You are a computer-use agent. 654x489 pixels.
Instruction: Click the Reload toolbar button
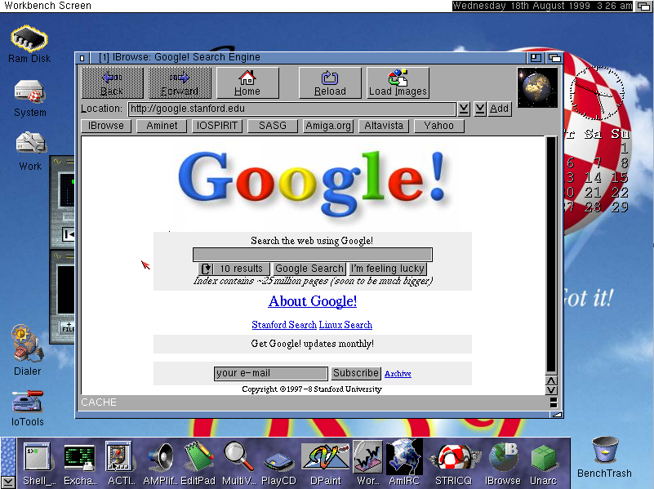(x=330, y=83)
